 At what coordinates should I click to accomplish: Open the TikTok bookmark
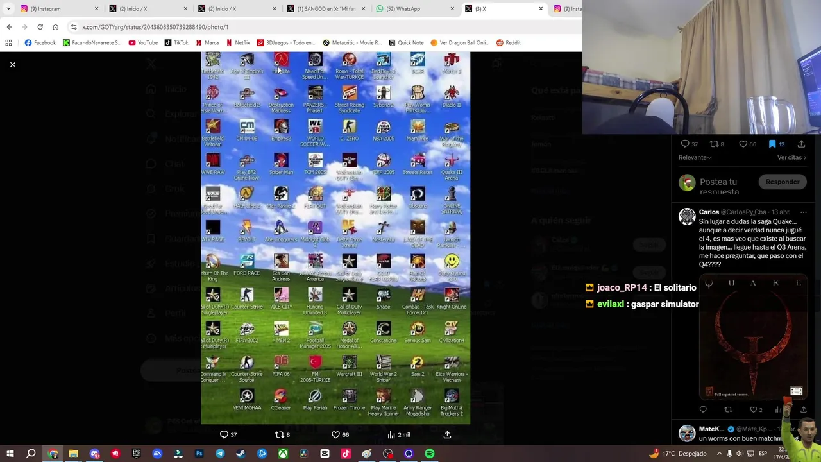tap(176, 43)
